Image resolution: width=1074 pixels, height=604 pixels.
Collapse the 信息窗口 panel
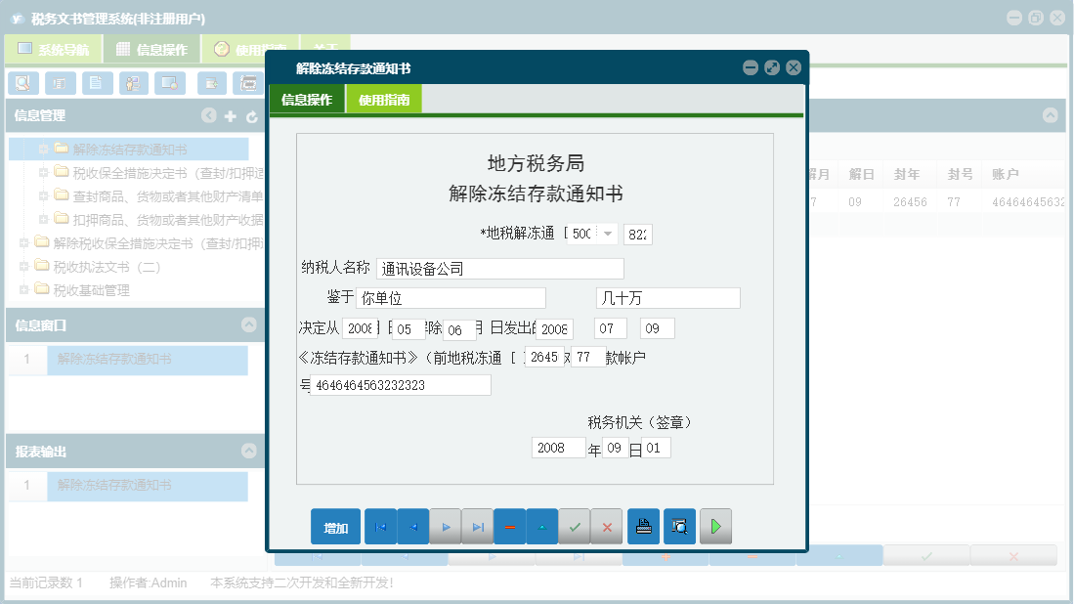point(248,325)
